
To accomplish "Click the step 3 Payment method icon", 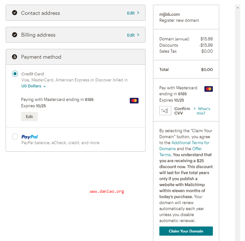I will tap(14, 57).
